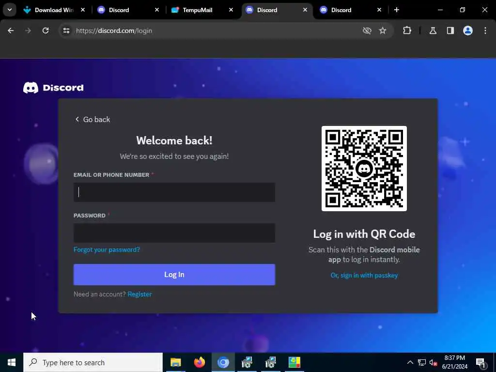Close the active Discord tab
Screen dimensions: 496x372
coord(305,10)
